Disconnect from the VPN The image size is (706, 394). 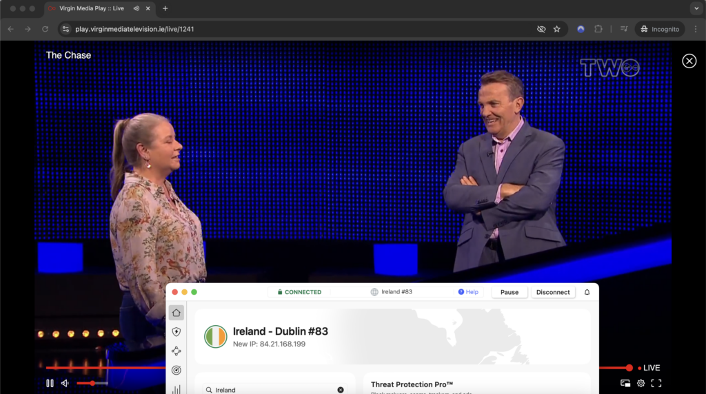tap(553, 292)
